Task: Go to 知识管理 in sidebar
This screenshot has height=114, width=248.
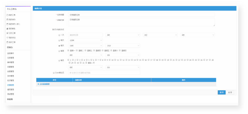Action: coord(11,80)
